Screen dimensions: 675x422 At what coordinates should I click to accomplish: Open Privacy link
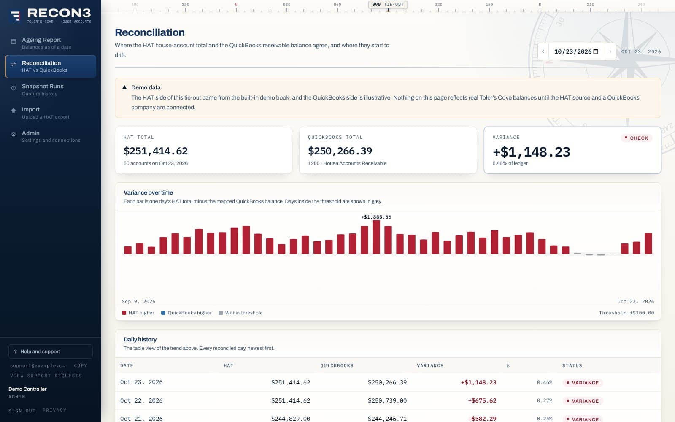[54, 410]
